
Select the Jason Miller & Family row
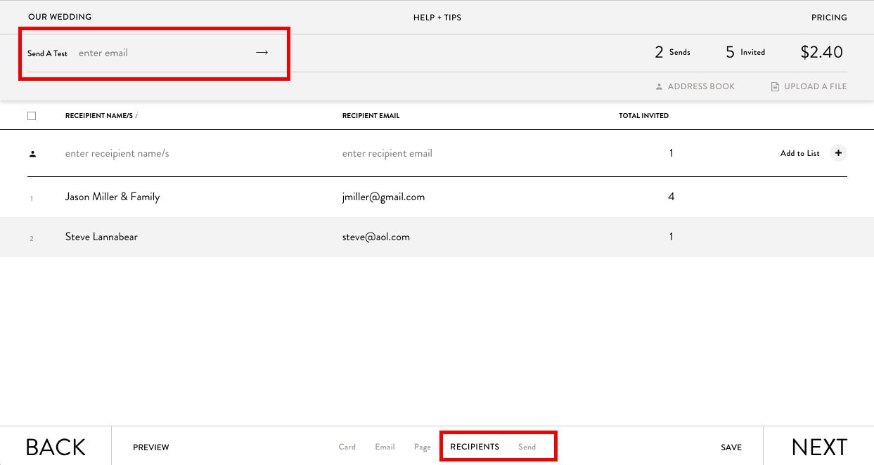tap(113, 197)
